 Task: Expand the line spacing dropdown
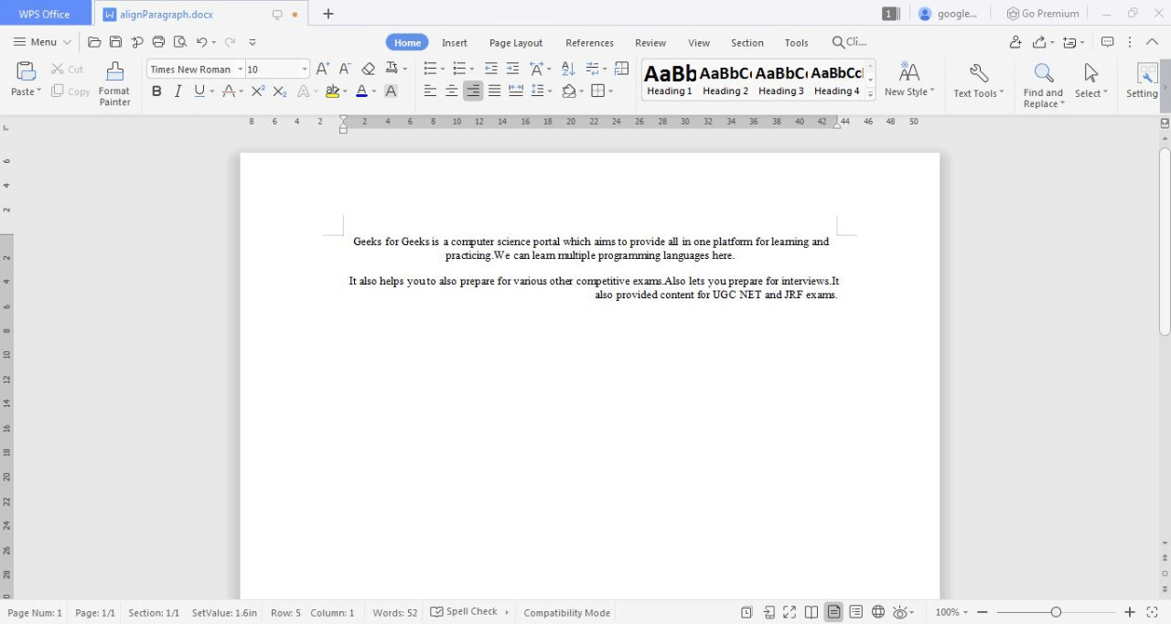[550, 91]
